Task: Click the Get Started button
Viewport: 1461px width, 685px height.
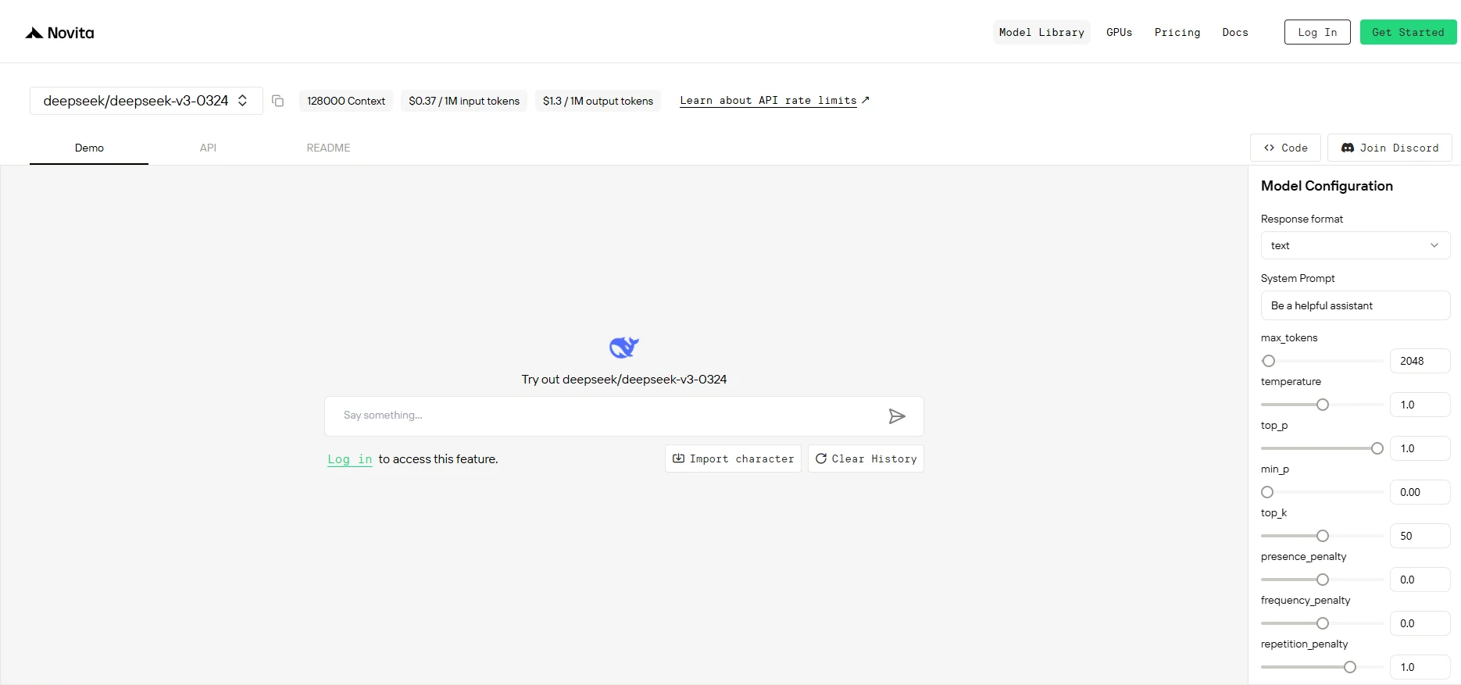Action: pyautogui.click(x=1408, y=32)
